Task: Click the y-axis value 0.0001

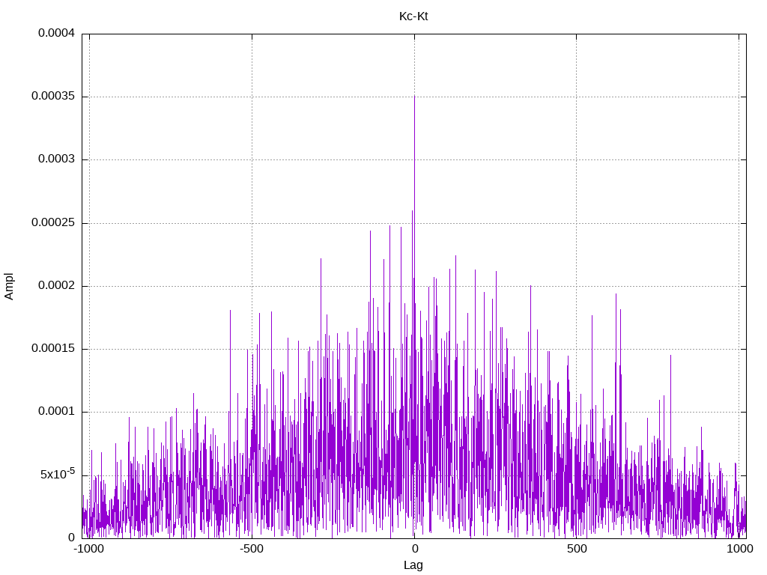Action: coord(57,412)
